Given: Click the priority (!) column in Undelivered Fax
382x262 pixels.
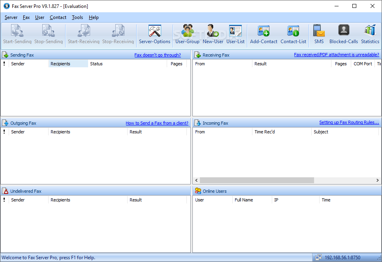Looking at the screenshot, I should pyautogui.click(x=4, y=200).
